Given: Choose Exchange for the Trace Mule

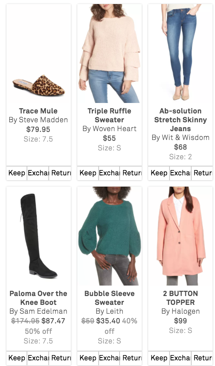Looking at the screenshot, I should (x=38, y=173).
